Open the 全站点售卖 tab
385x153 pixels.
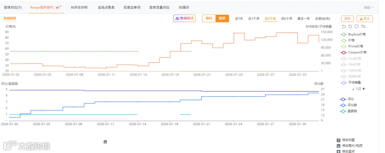tap(106, 7)
